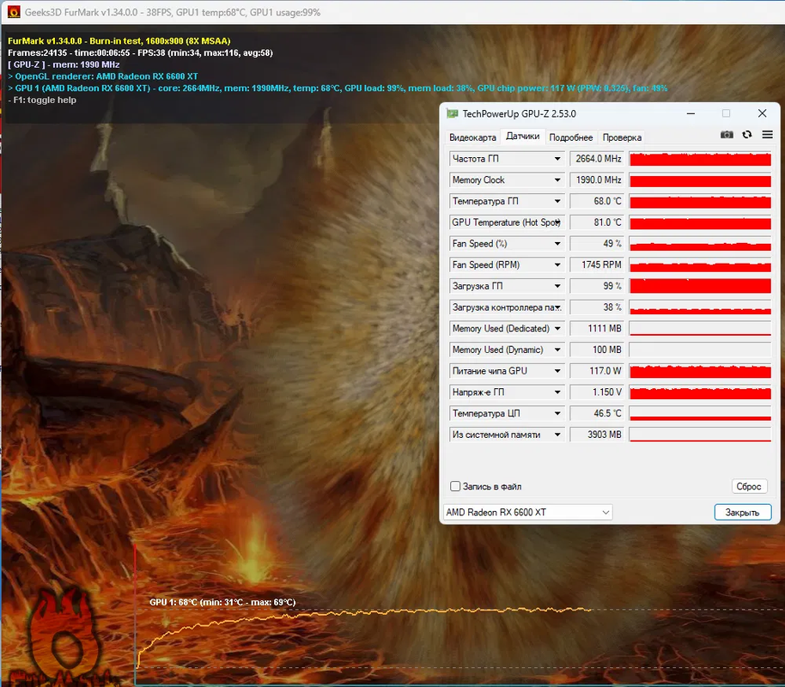Click the 117.0 W power value
This screenshot has height=687, width=785.
click(x=597, y=371)
